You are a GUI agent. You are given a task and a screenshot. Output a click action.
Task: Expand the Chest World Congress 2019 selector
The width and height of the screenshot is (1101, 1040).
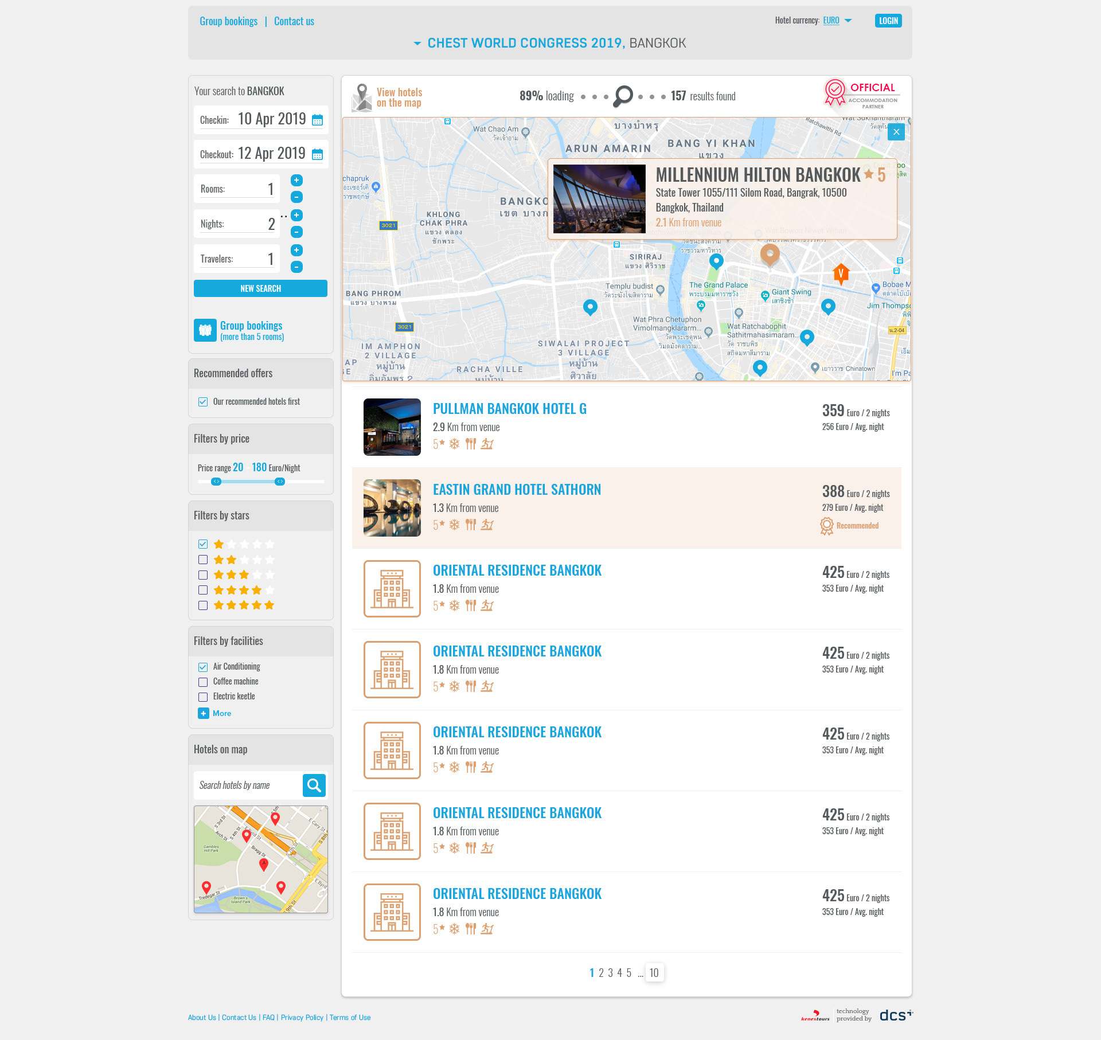point(417,44)
